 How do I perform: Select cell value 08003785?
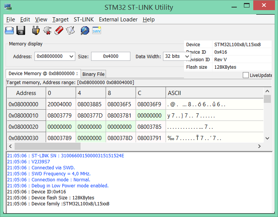151,127
